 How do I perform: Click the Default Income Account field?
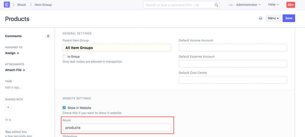[x=233, y=47]
